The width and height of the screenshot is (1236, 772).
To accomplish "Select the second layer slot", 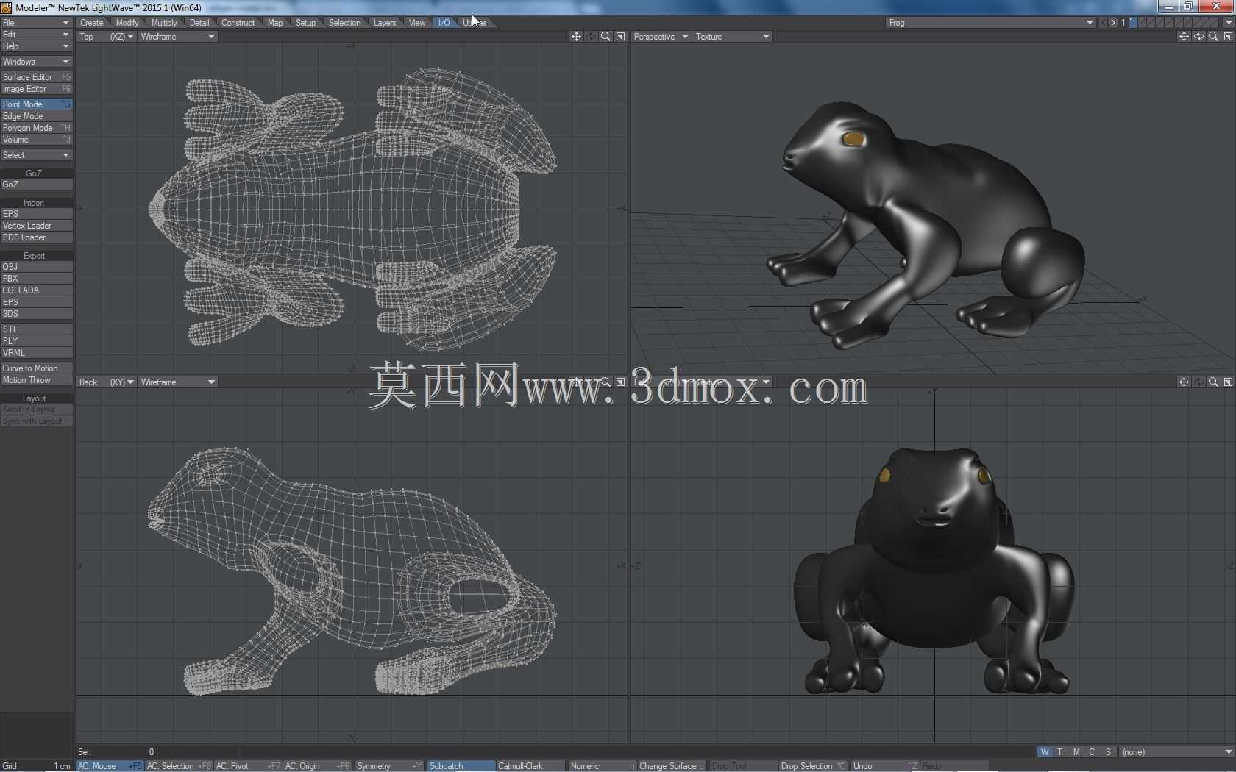I will [1143, 23].
